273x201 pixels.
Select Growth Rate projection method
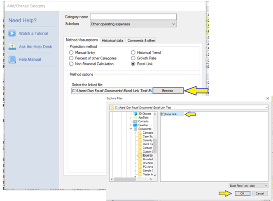click(x=133, y=58)
